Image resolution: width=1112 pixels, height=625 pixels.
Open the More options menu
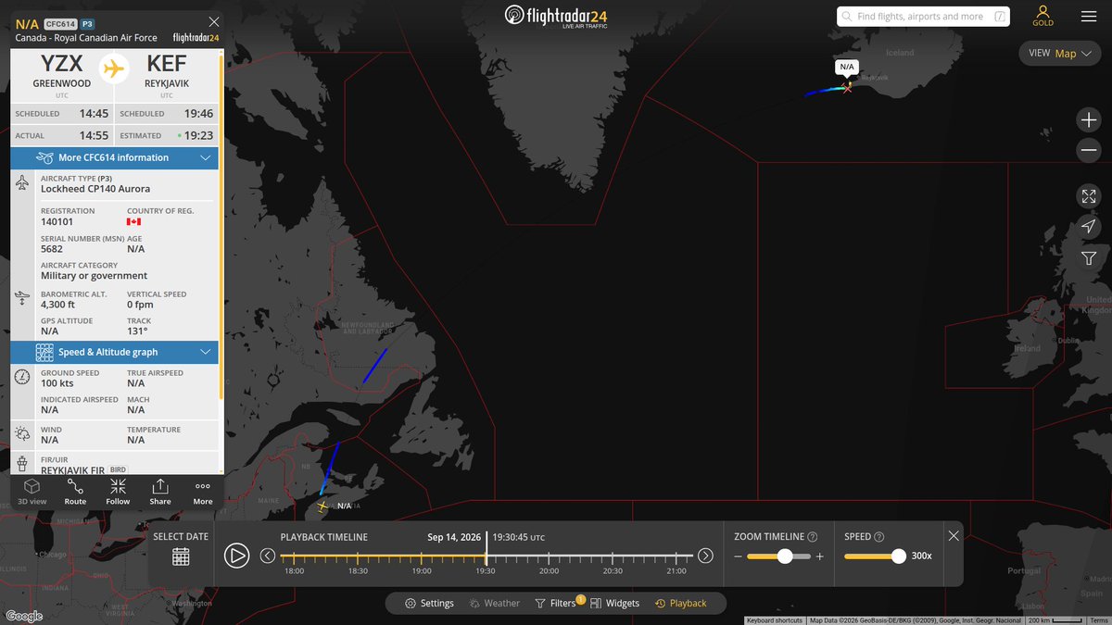[x=203, y=491]
